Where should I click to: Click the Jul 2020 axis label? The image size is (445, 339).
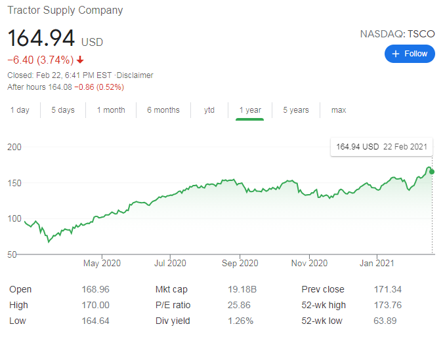(x=170, y=264)
